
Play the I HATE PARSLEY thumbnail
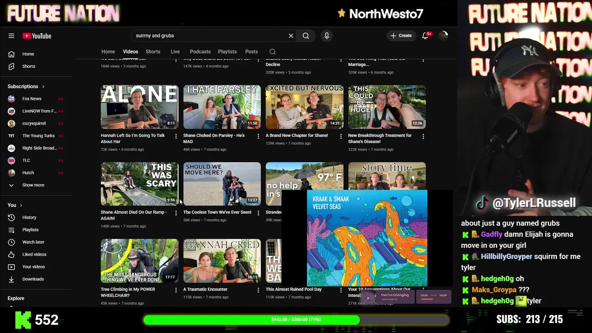pyautogui.click(x=222, y=107)
